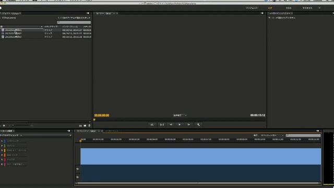Sort by the 名前 column header
Image resolution: width=334 pixels, height=188 pixels.
[x=21, y=27]
